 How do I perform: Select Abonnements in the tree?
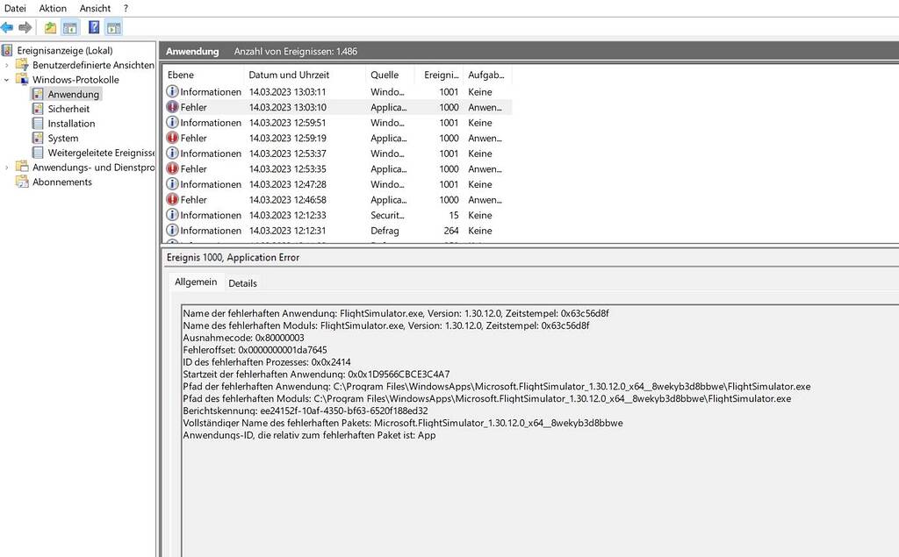click(x=62, y=182)
